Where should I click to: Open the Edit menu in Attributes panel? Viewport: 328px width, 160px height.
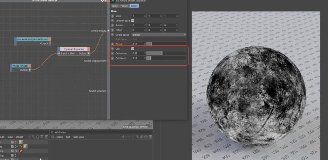coord(68,137)
